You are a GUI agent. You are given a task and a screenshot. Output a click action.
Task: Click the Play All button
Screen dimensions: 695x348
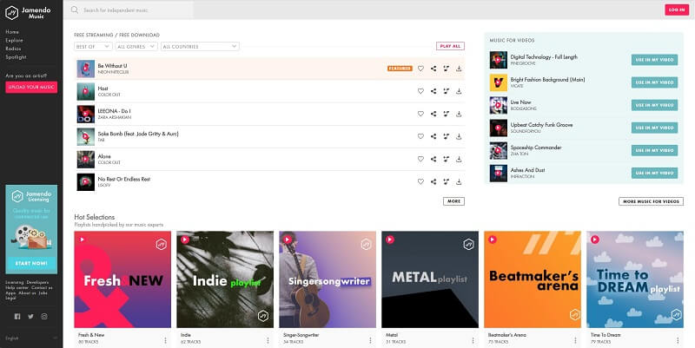coord(450,46)
